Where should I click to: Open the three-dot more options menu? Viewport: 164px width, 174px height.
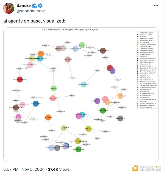[x=156, y=5]
